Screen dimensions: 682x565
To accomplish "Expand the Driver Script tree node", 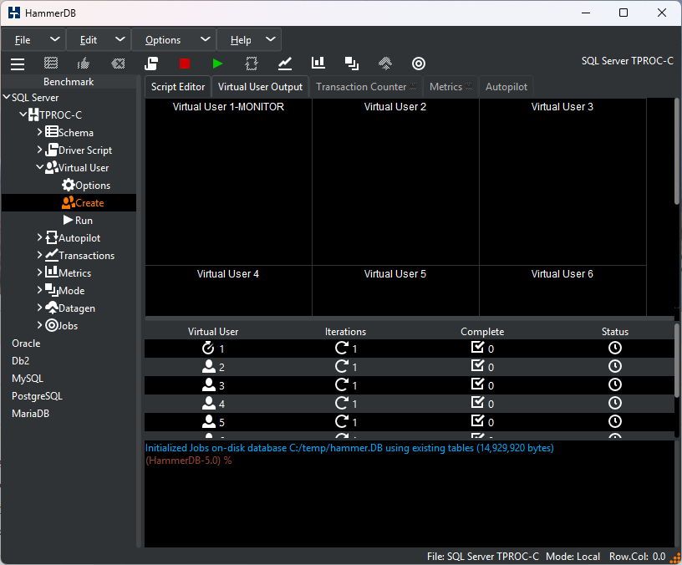I will (x=39, y=150).
